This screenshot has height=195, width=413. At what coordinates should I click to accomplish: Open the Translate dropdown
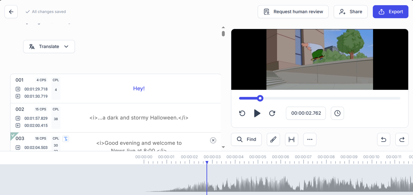[49, 46]
